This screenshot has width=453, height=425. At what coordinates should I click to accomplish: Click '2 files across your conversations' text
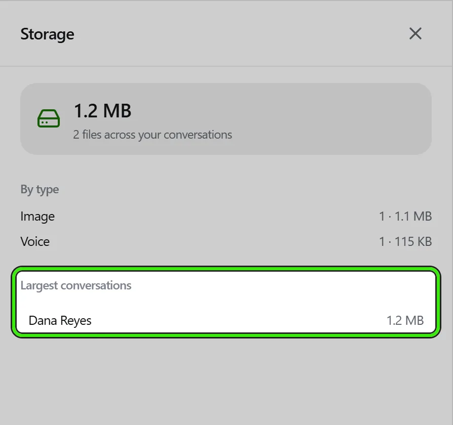pyautogui.click(x=153, y=135)
